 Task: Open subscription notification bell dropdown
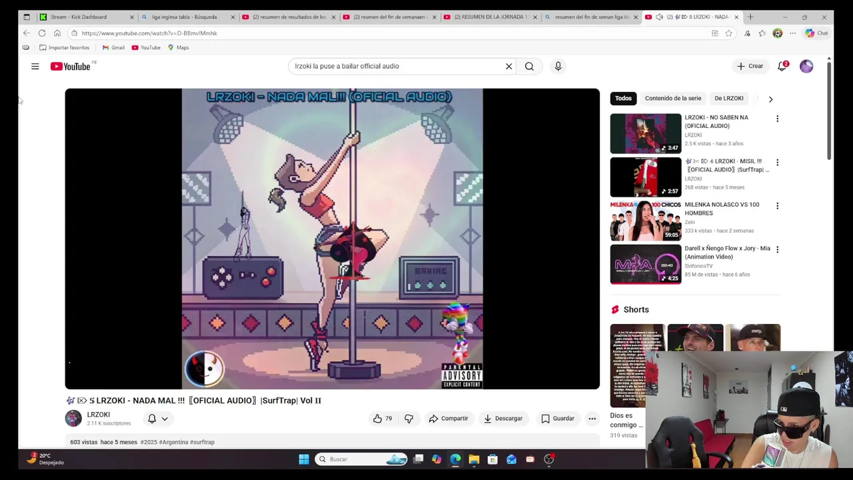[158, 419]
